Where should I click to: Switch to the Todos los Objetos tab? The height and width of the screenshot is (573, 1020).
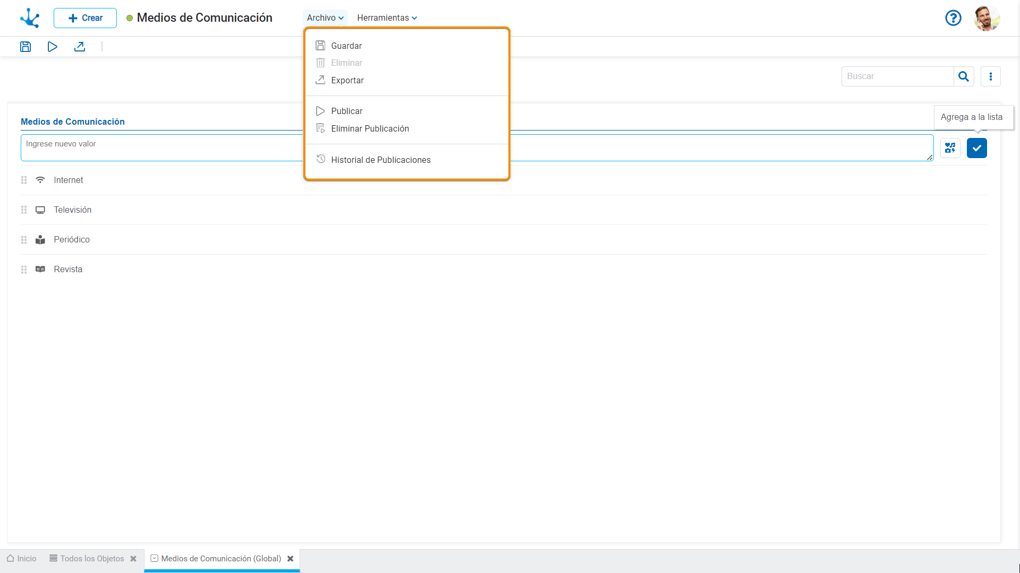(87, 559)
